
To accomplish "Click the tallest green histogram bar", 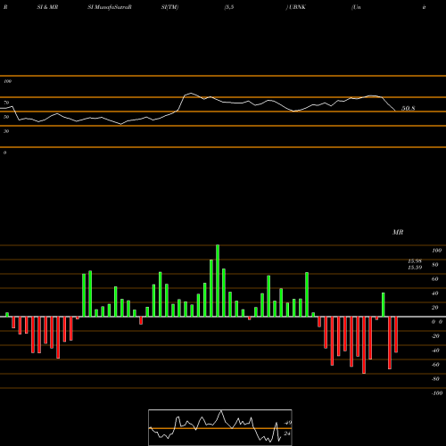I will tap(218, 281).
